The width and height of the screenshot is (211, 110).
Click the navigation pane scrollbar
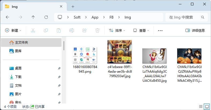pyautogui.click(x=64, y=46)
